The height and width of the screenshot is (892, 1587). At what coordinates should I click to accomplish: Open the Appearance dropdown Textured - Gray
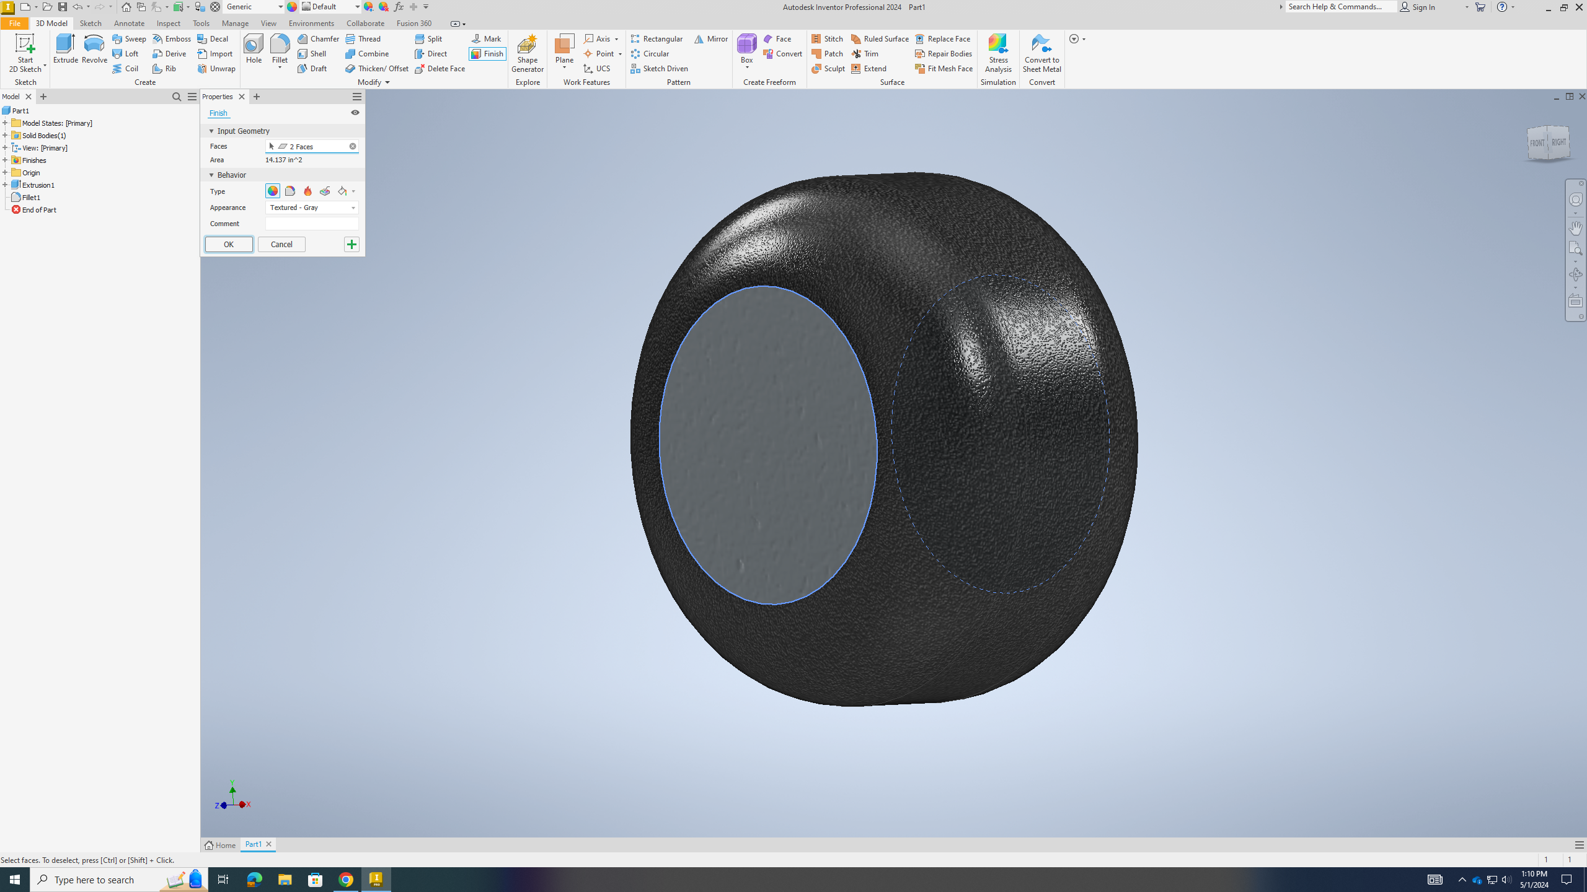pyautogui.click(x=312, y=208)
